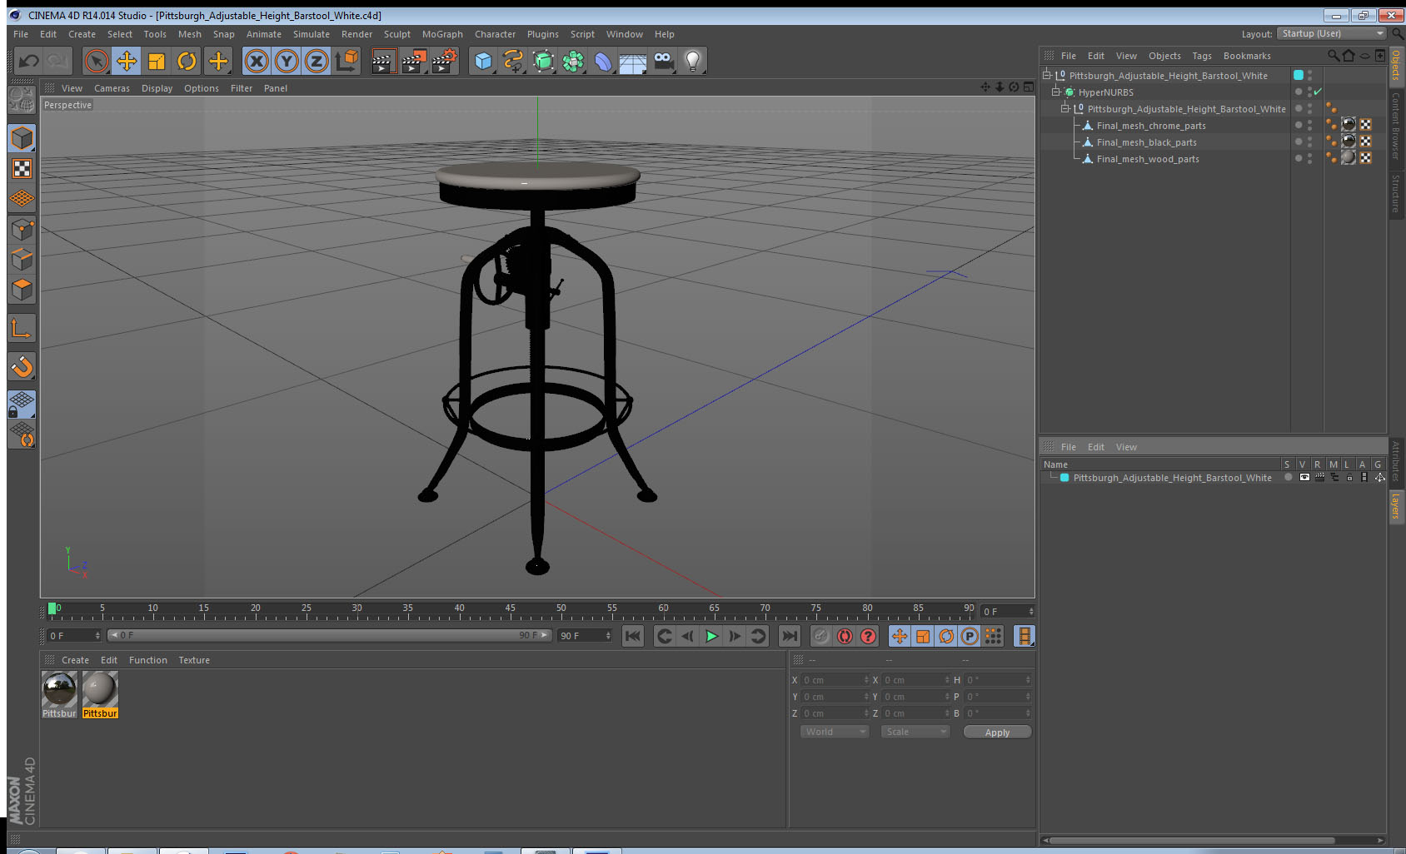Click the timeline marker at frame 45

pyautogui.click(x=510, y=610)
